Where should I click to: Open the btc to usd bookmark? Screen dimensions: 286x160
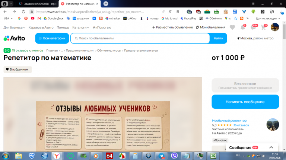point(169,18)
